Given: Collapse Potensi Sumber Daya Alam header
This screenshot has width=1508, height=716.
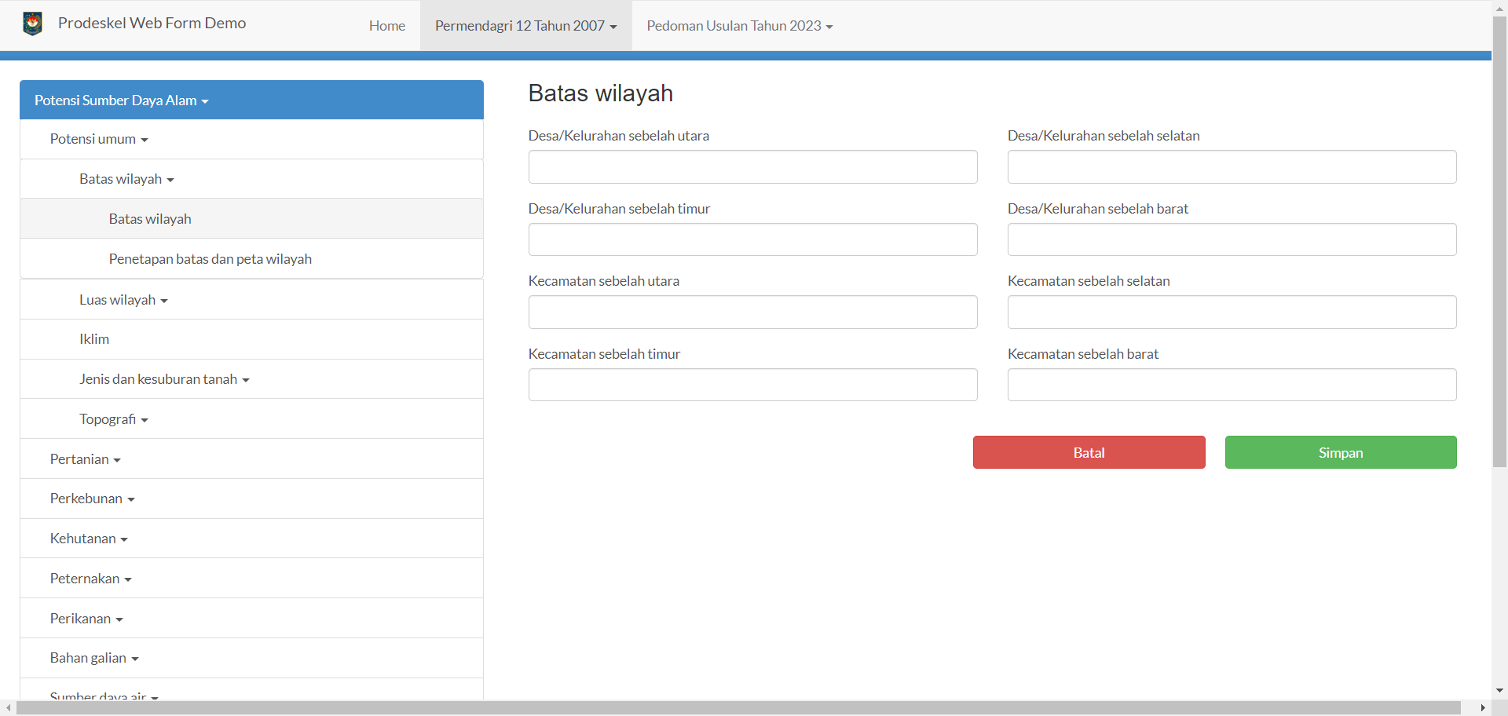Looking at the screenshot, I should click(251, 100).
